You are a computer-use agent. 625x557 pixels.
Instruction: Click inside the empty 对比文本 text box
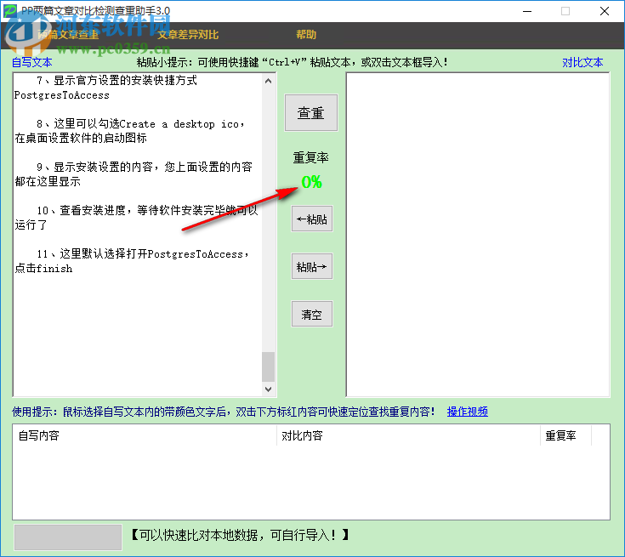tap(478, 235)
